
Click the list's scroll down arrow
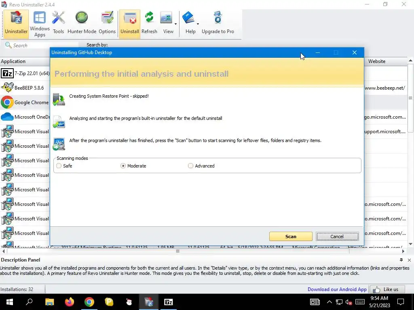click(x=410, y=244)
